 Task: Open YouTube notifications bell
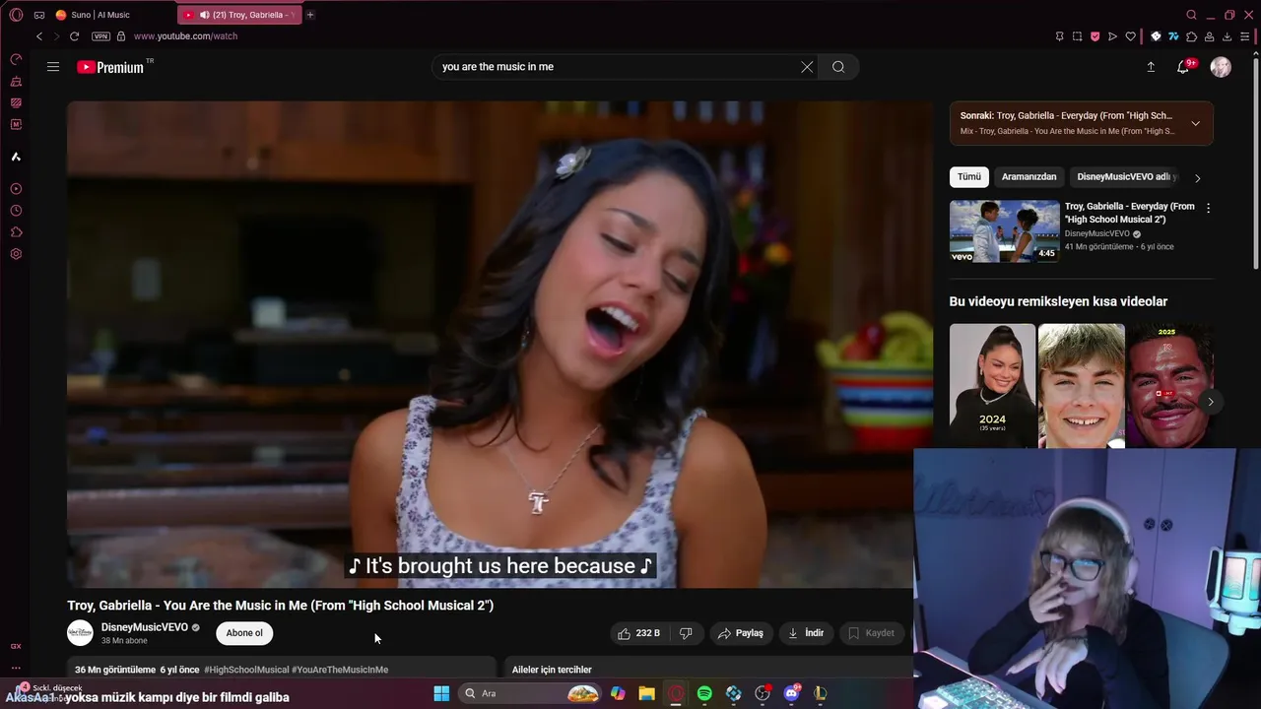coord(1183,67)
